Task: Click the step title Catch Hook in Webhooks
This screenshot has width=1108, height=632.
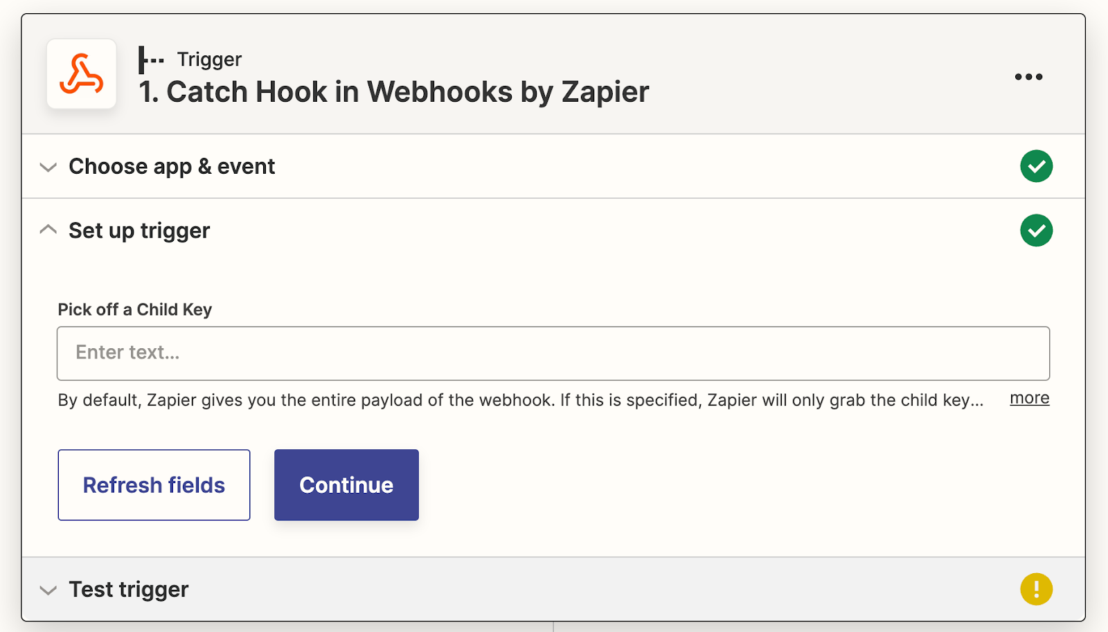Action: click(x=393, y=91)
